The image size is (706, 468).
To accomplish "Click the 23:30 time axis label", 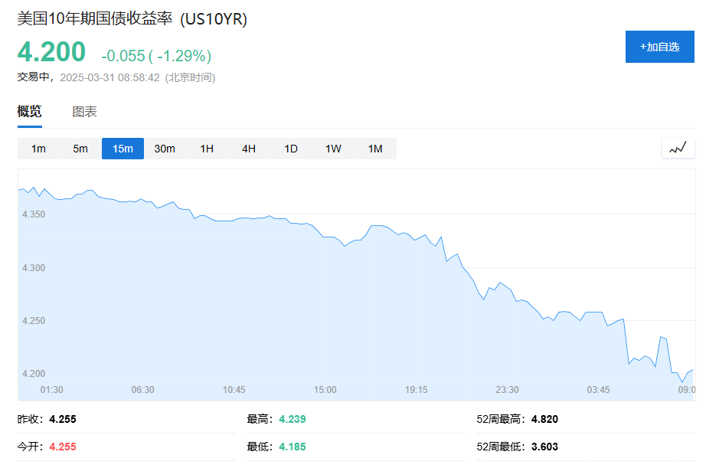I will [508, 390].
